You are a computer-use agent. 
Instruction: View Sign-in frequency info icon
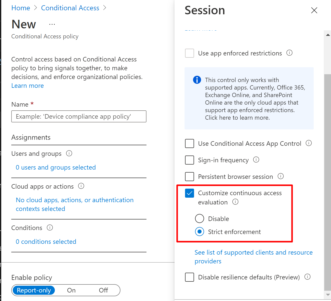pyautogui.click(x=256, y=160)
